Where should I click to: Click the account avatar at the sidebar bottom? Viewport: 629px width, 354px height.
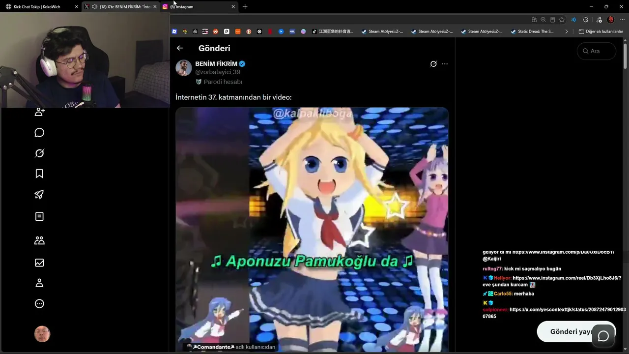(x=42, y=334)
